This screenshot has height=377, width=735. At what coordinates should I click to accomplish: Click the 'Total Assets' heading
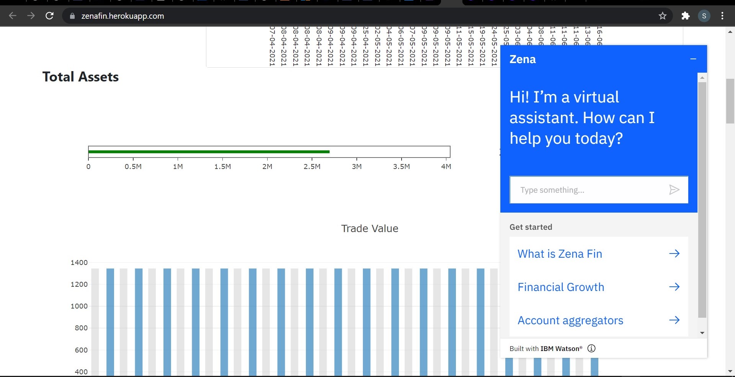click(x=80, y=77)
